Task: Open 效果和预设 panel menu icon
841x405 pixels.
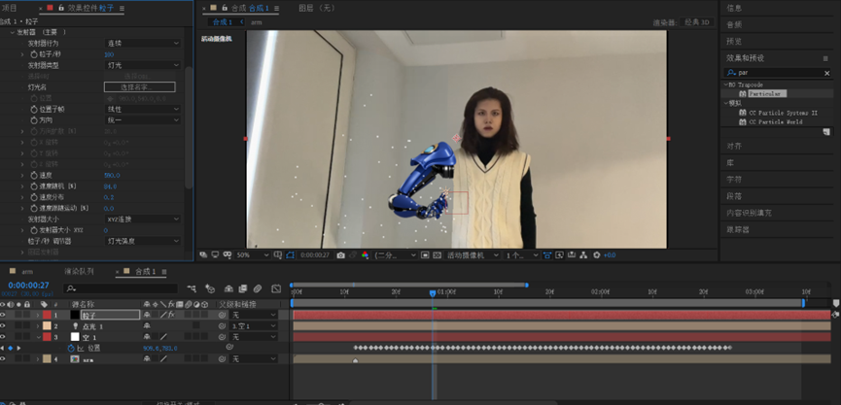Action: coord(825,58)
